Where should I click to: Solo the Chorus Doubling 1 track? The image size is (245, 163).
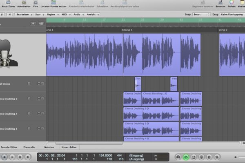[42, 99]
